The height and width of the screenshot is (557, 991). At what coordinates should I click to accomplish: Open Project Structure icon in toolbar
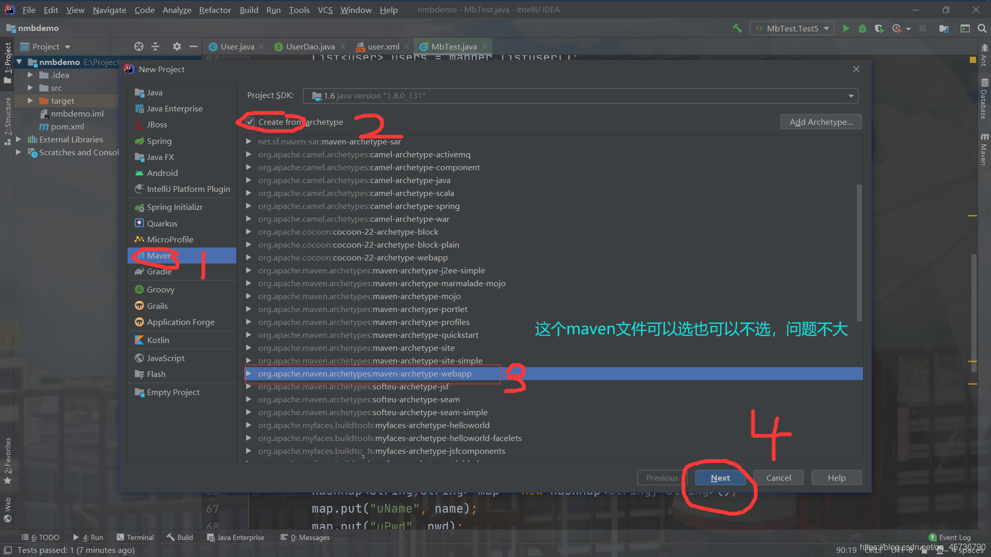click(x=944, y=28)
